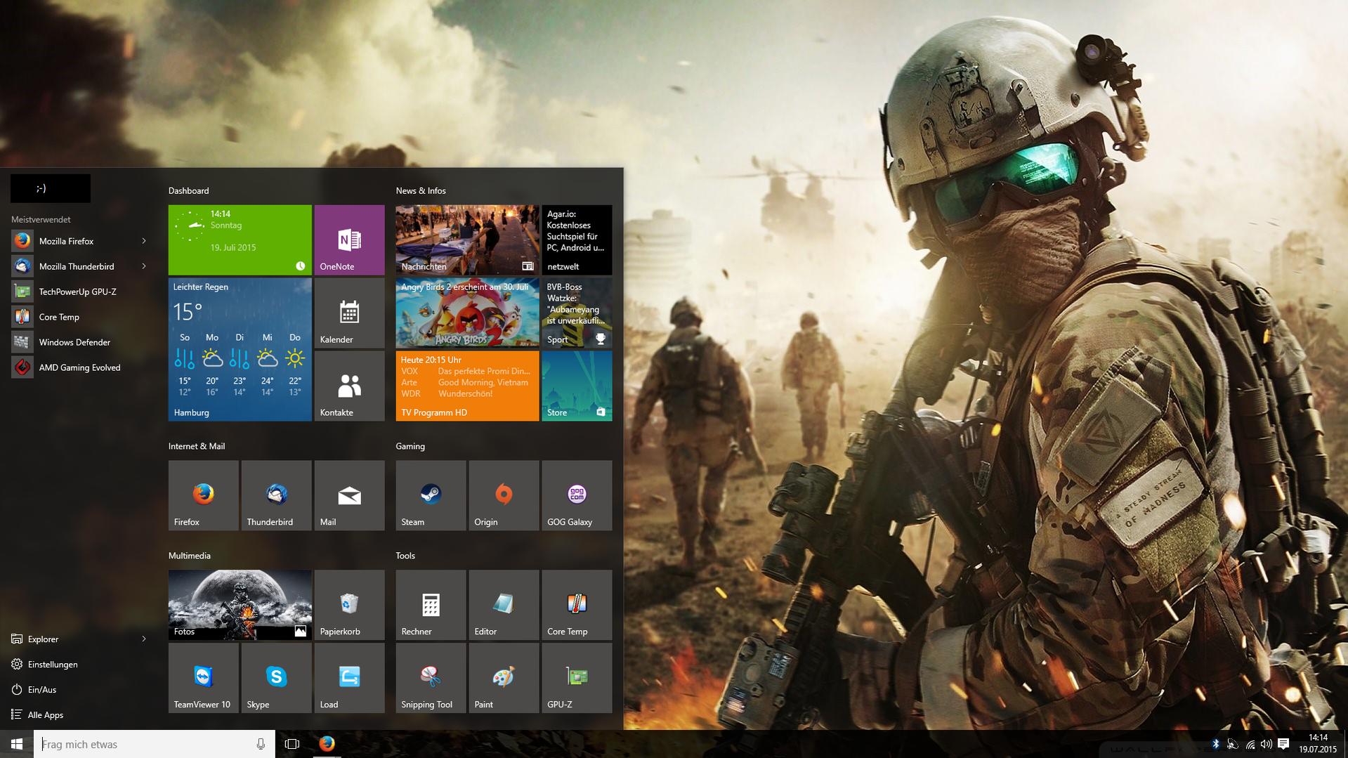Open the Store tile

[577, 386]
